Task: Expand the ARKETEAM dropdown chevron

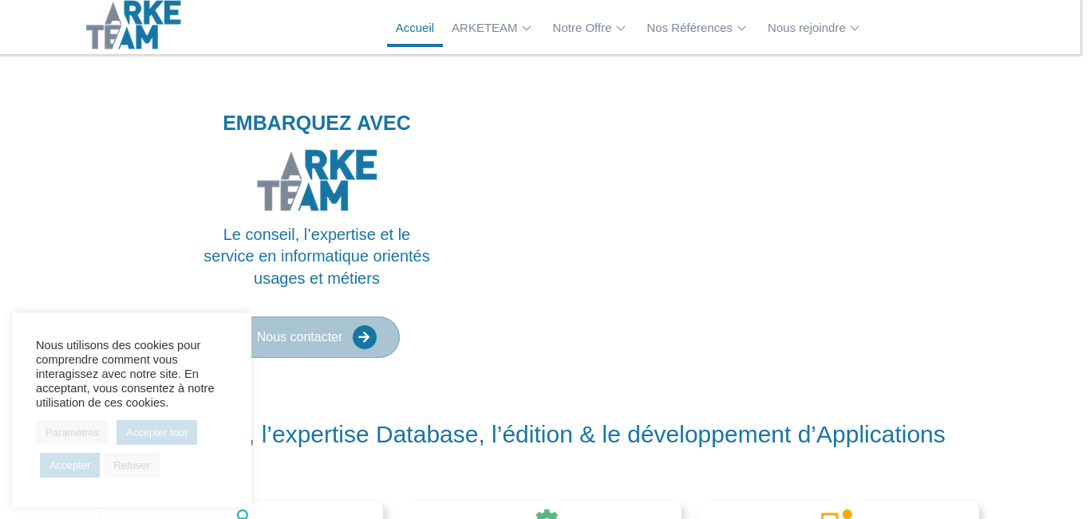Action: coord(527,29)
